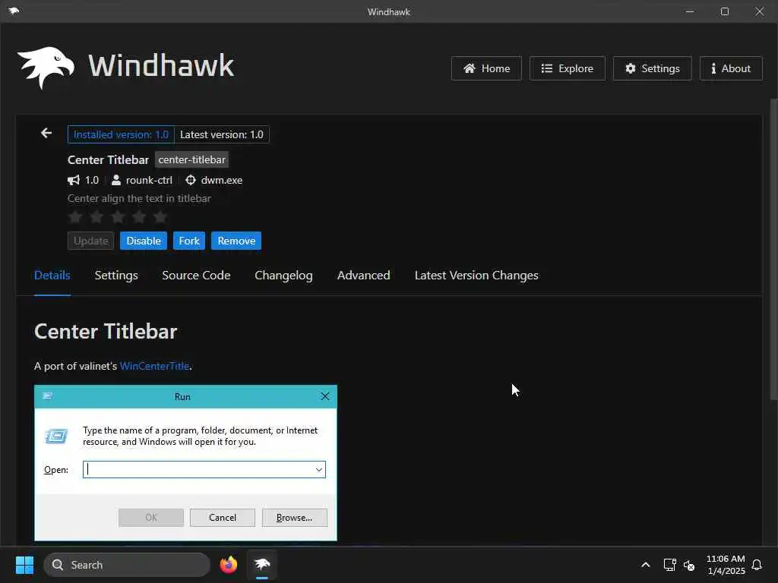Rate the mod three stars

point(118,216)
